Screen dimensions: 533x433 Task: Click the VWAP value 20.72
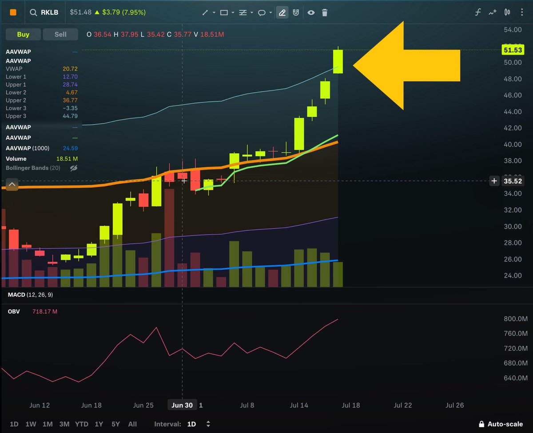click(x=71, y=69)
